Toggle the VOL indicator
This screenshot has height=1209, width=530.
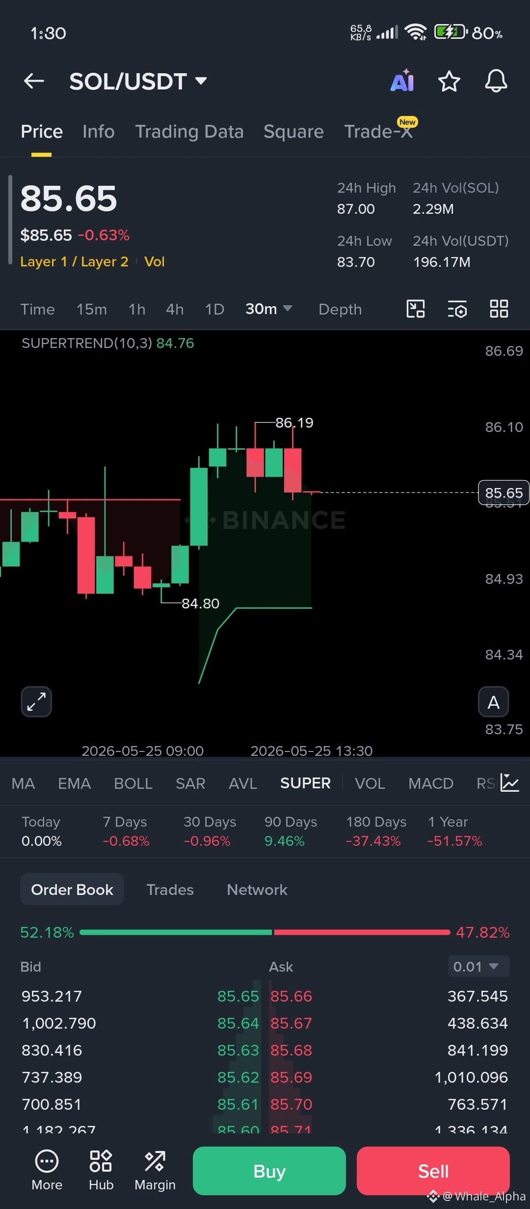(x=370, y=783)
